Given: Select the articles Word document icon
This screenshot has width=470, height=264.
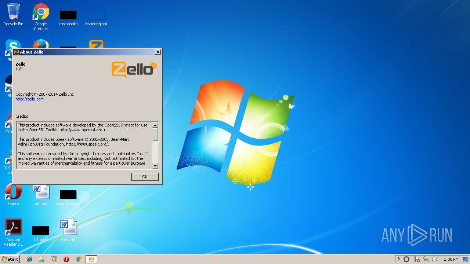Looking at the screenshot, I should tap(41, 195).
